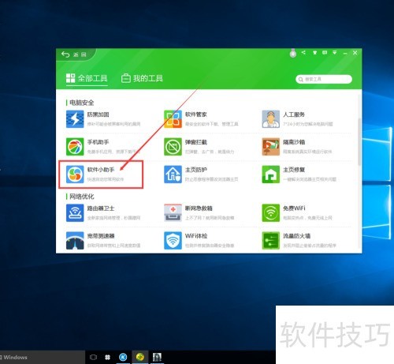Open the 防黑加固 lightning tool icon
This screenshot has width=394, height=364.
(75, 119)
